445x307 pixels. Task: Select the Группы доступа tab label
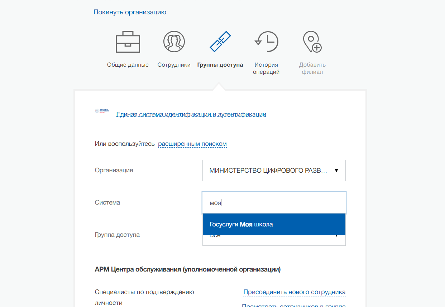pyautogui.click(x=220, y=65)
